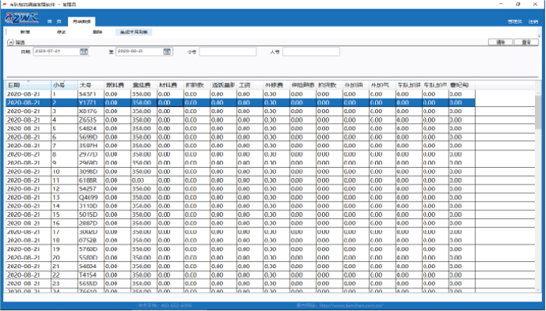Open the calendar picker for the start date
546x311 pixels.
pos(84,51)
